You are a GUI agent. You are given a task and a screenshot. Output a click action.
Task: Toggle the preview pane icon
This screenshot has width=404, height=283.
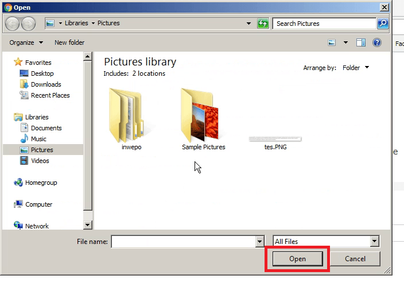tap(361, 42)
